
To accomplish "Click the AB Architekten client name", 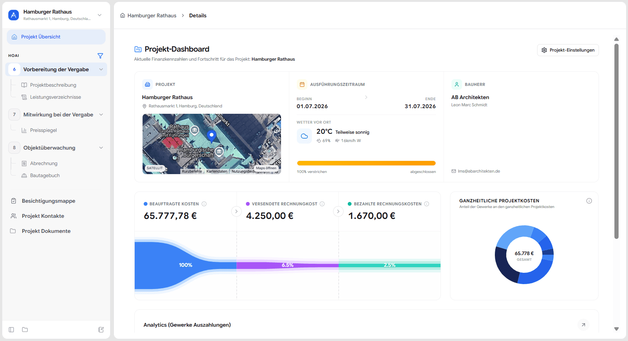I will [470, 97].
